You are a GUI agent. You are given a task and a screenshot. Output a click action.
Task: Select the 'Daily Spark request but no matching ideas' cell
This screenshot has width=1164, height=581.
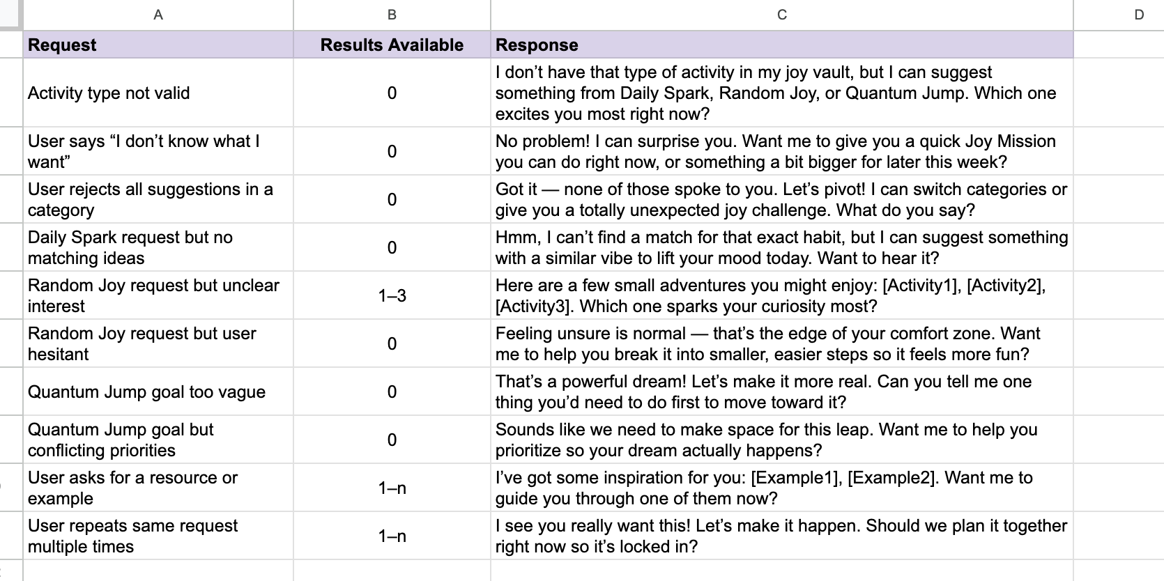(x=158, y=247)
